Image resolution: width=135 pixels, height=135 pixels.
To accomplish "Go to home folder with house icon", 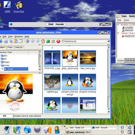I will [43, 41].
